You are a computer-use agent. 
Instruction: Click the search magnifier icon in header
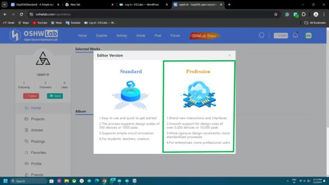pyautogui.click(x=261, y=35)
